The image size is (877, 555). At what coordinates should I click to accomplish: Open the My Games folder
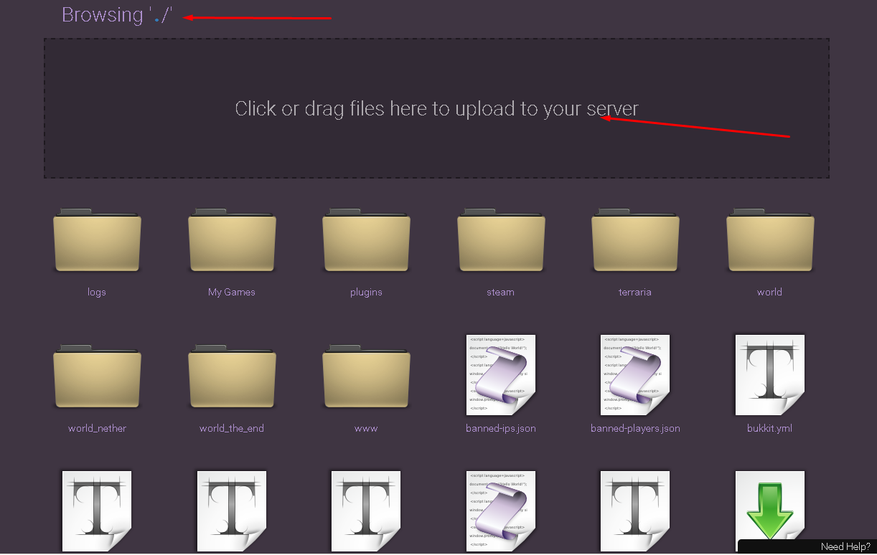232,240
